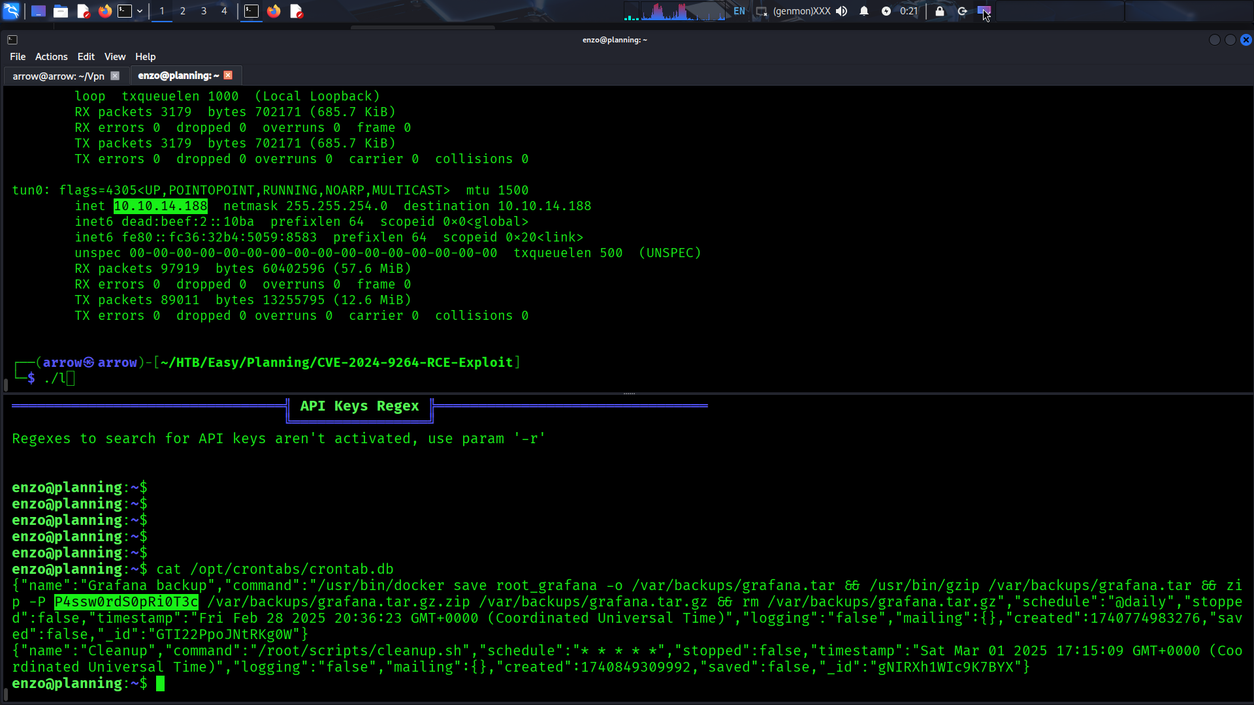Click the terminal window icon in title bar

[12, 40]
